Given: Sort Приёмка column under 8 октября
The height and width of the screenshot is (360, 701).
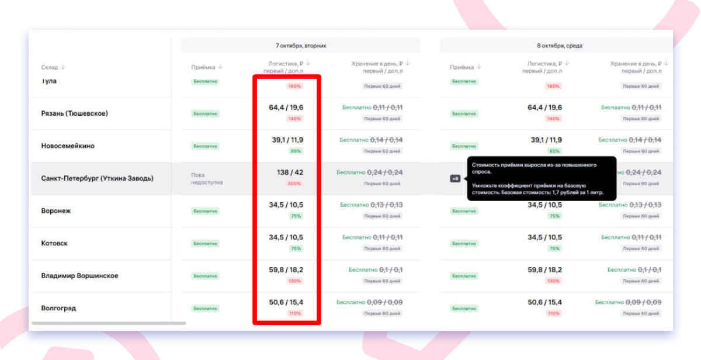Looking at the screenshot, I should (478, 67).
